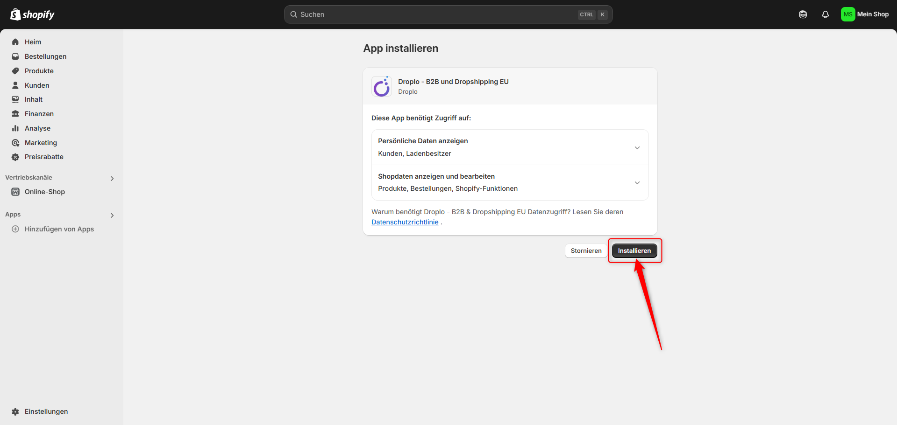Click the plus icon for adding apps
This screenshot has width=897, height=425.
click(15, 229)
